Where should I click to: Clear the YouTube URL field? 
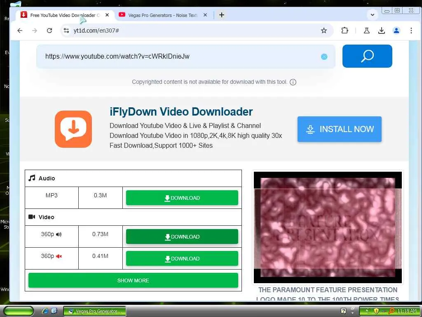(x=324, y=57)
